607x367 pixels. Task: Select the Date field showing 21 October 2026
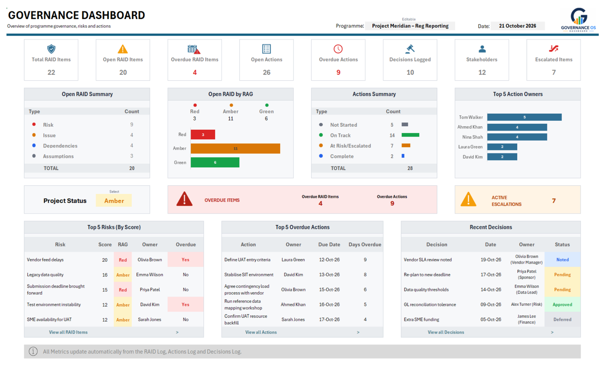tap(518, 26)
